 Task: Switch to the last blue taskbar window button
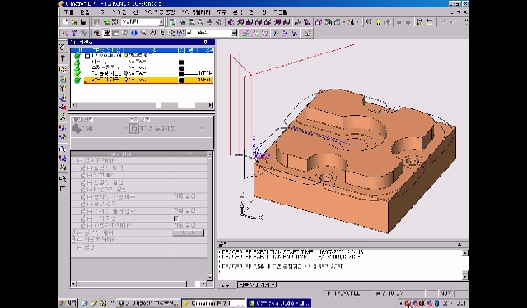point(279,303)
